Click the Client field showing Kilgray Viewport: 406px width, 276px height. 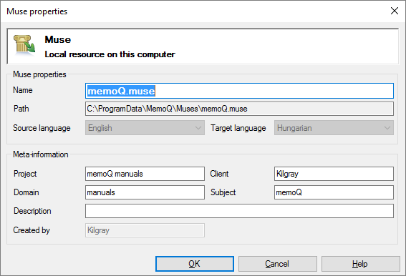click(334, 174)
